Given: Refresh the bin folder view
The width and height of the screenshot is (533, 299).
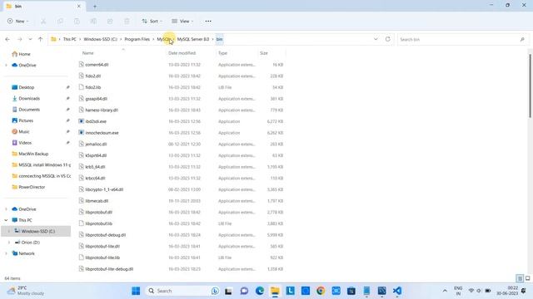Looking at the screenshot, I should point(388,39).
